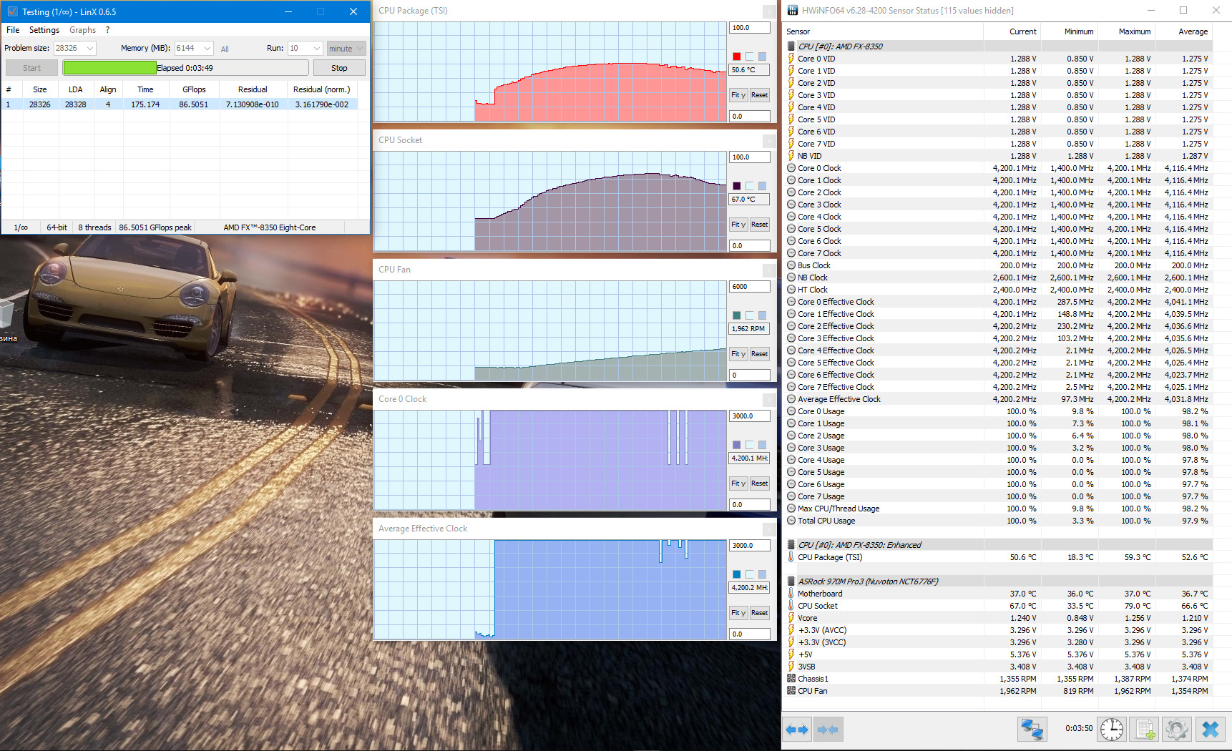This screenshot has width=1232, height=751.
Task: Click the voltage bolt icon beside Vcore
Action: click(x=791, y=618)
